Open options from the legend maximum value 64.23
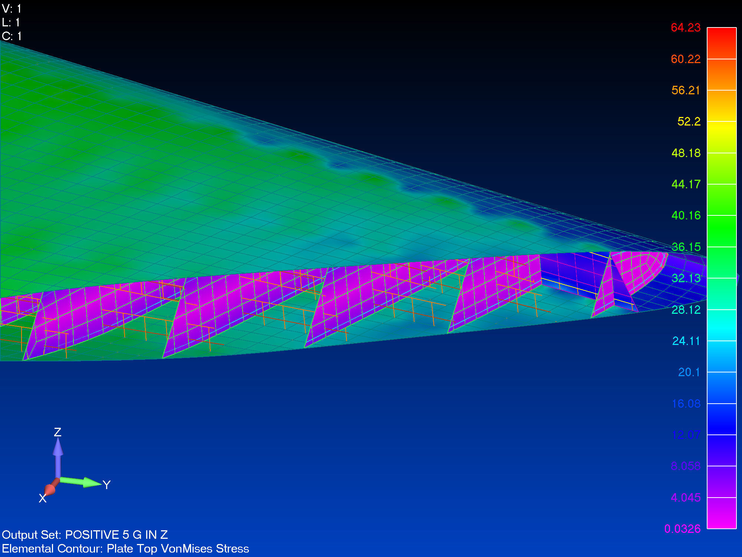 685,27
